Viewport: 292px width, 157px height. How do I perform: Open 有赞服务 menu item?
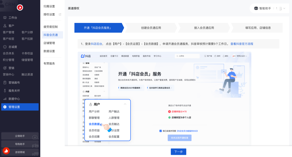(x=49, y=64)
